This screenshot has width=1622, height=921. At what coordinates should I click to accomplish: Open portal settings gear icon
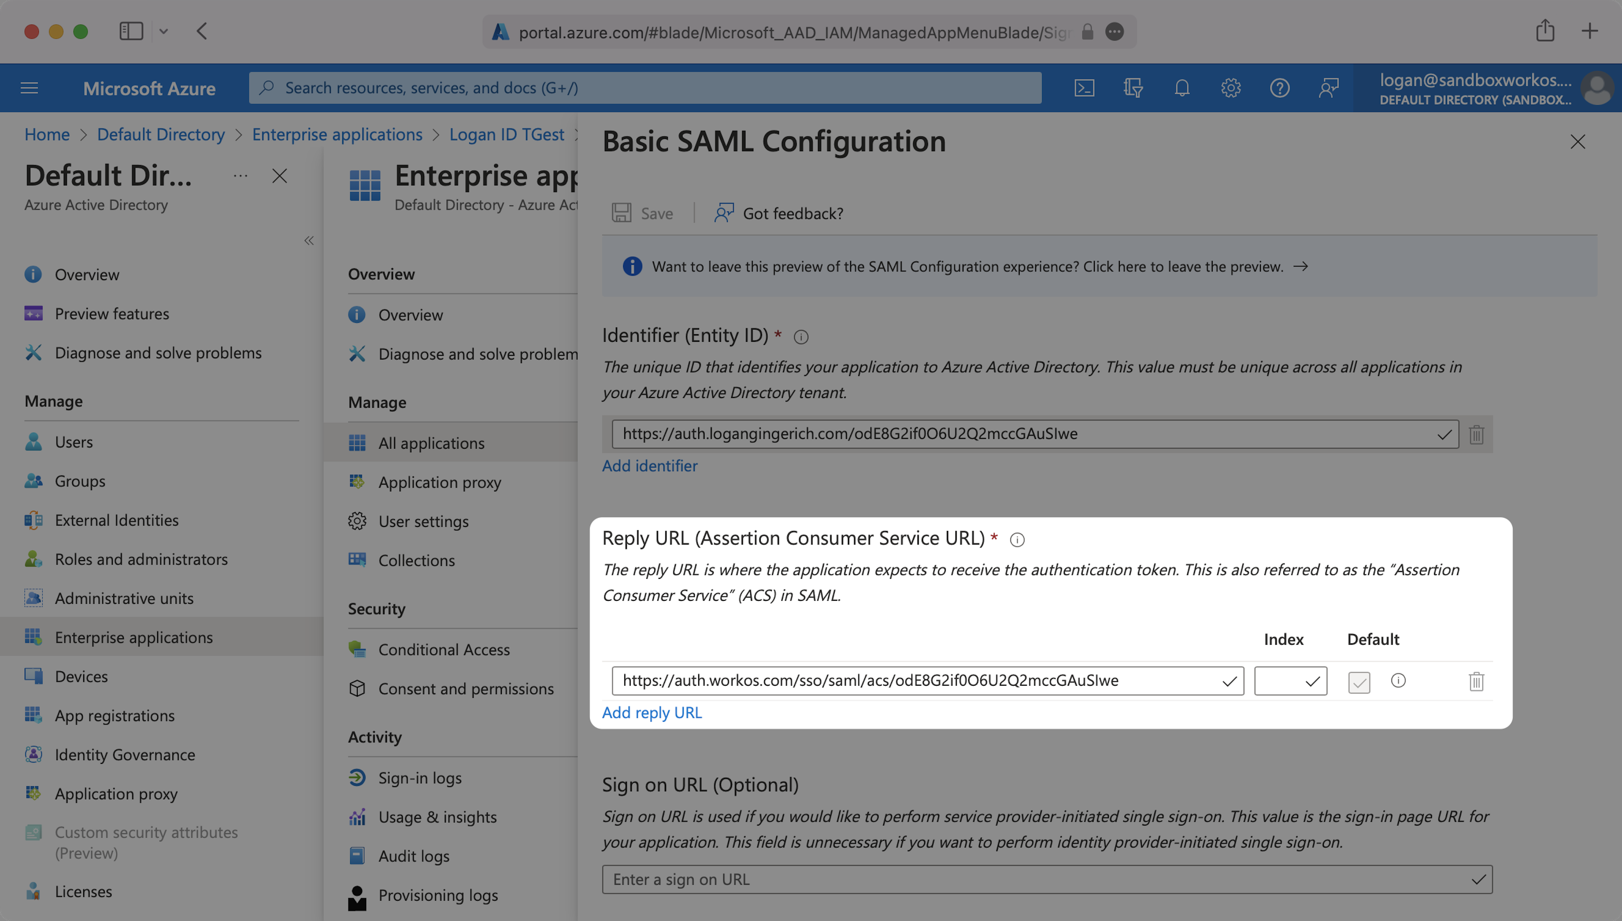1230,88
